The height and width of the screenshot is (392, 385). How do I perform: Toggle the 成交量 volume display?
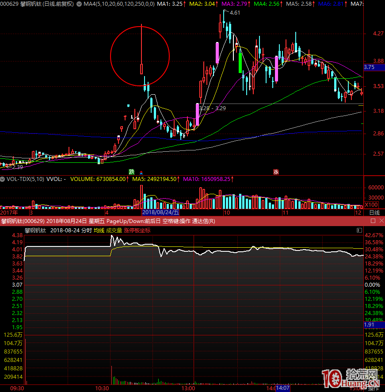tap(114, 230)
